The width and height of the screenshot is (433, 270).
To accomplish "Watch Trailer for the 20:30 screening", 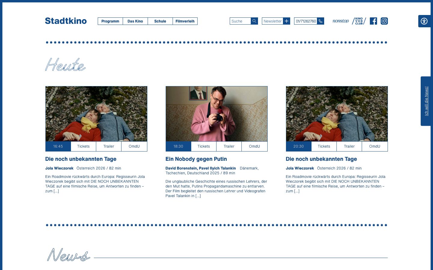I will point(349,146).
